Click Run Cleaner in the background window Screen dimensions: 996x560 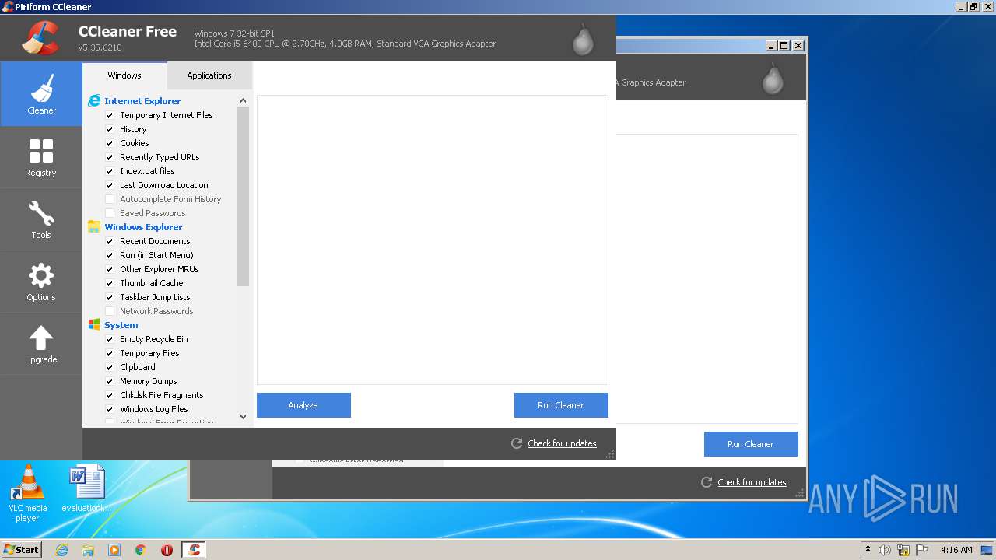(751, 444)
